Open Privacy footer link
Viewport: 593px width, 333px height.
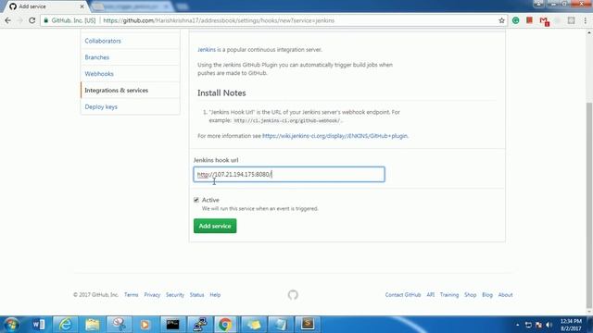pyautogui.click(x=152, y=295)
